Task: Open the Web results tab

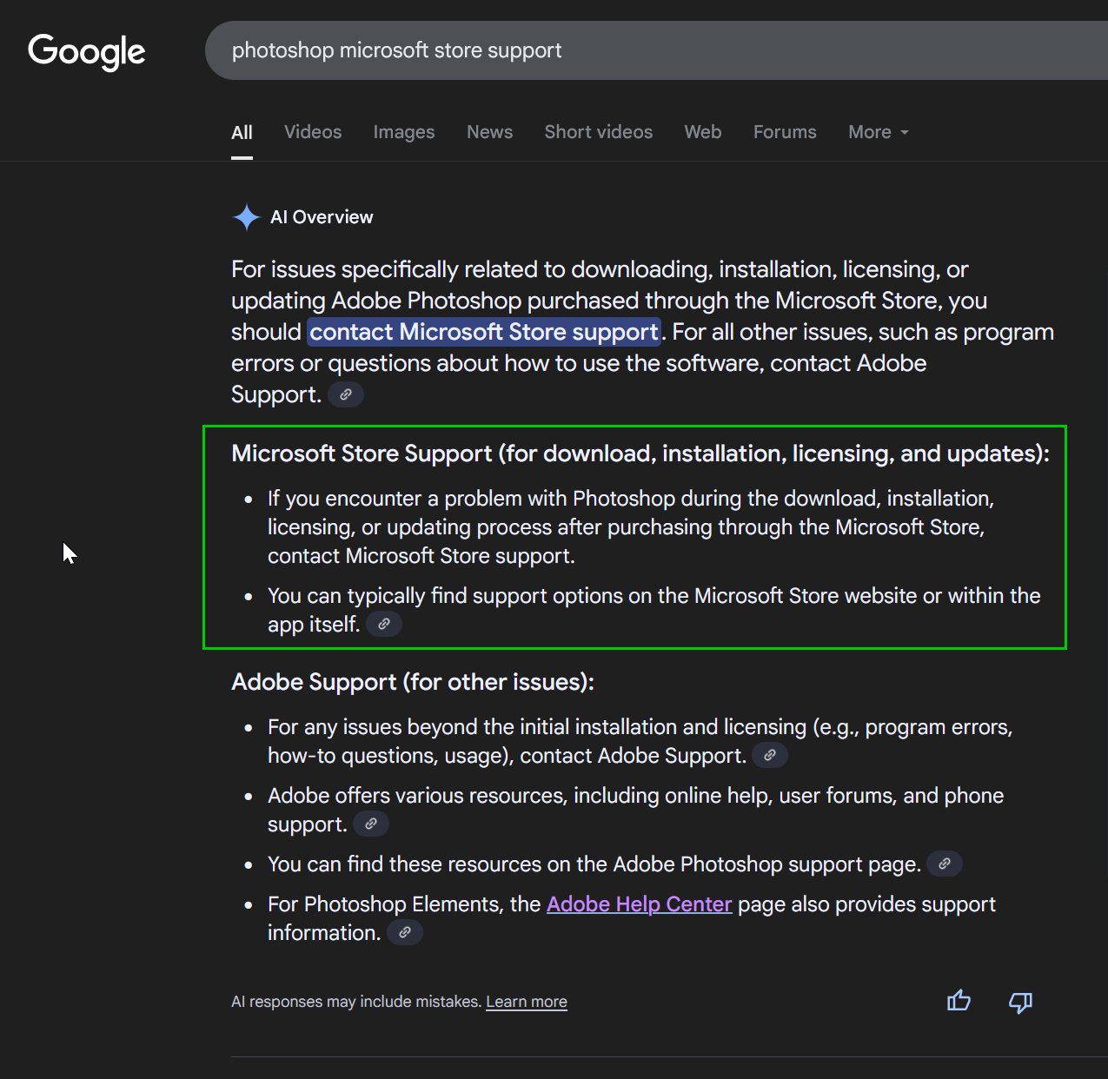Action: (x=702, y=132)
